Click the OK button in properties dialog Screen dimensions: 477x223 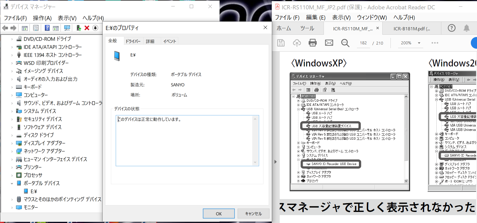pyautogui.click(x=219, y=214)
